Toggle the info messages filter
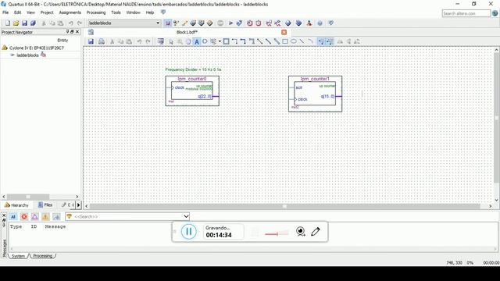 [56, 217]
